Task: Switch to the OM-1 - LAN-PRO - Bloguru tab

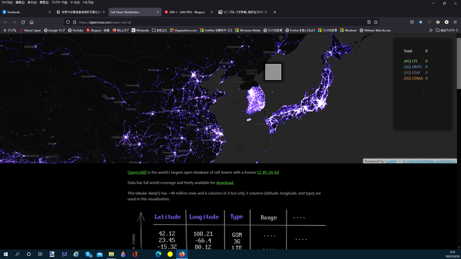Action: coord(189,12)
